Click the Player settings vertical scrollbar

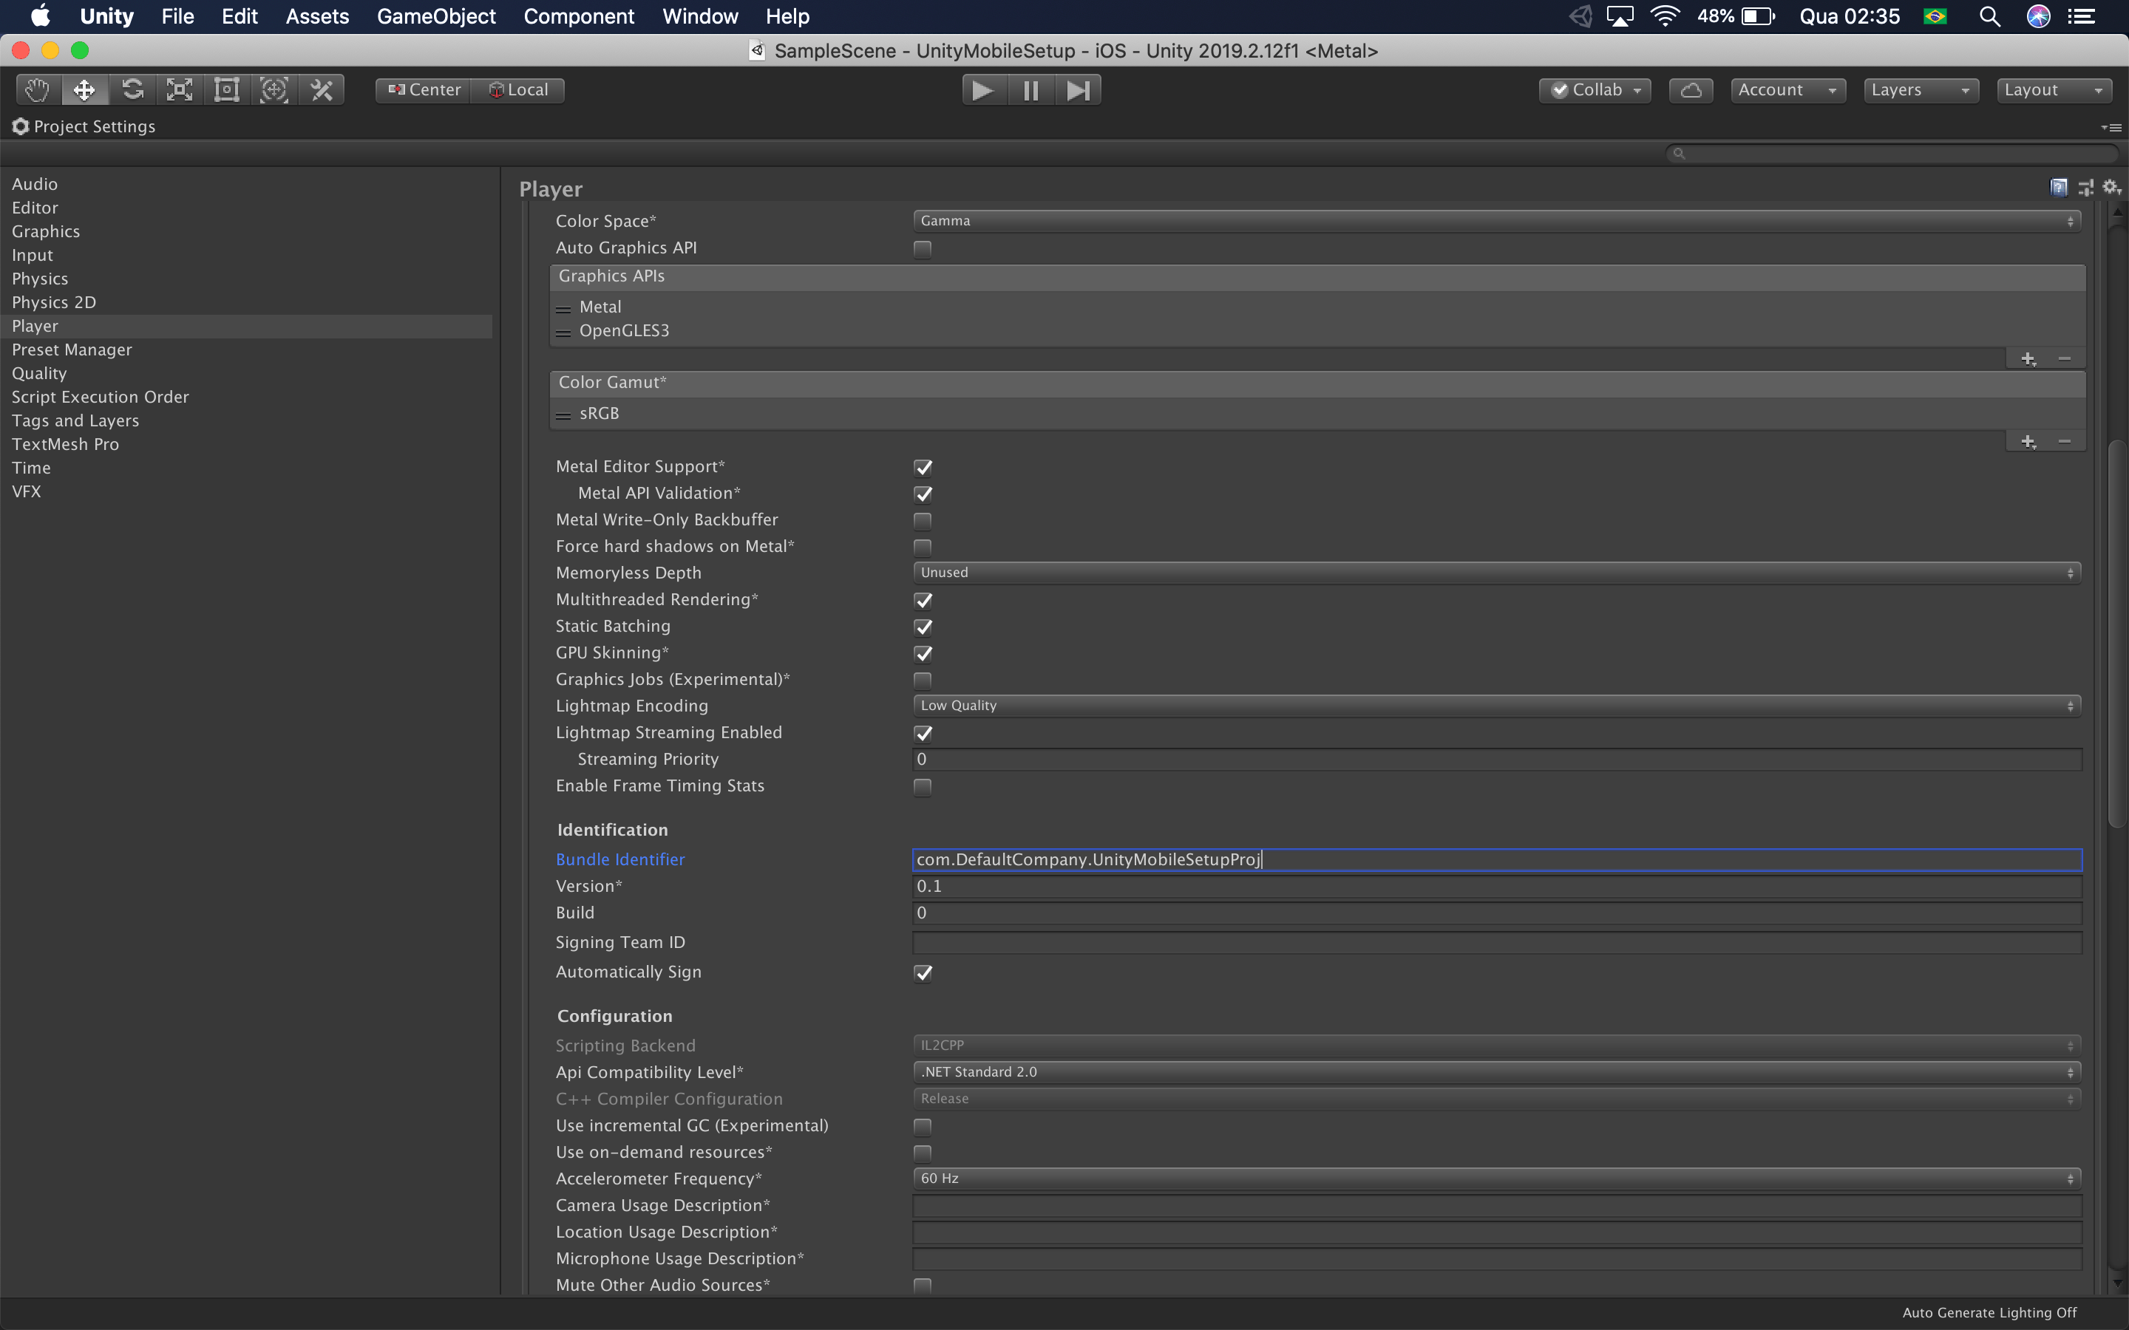tap(2118, 633)
